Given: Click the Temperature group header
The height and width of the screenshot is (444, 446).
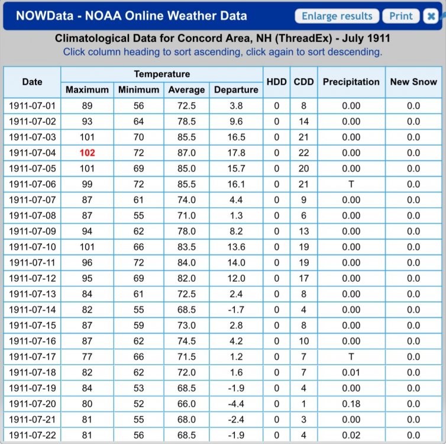Looking at the screenshot, I should (161, 74).
